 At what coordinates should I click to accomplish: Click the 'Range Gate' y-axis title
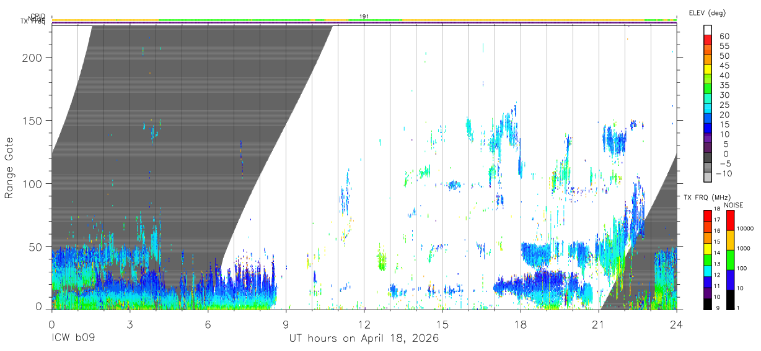(9, 168)
